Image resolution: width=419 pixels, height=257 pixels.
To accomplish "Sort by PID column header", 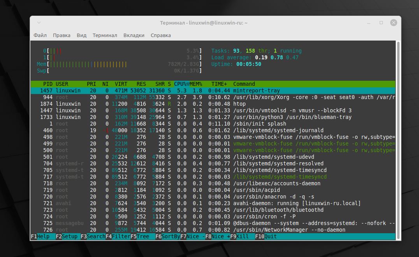I will click(48, 84).
